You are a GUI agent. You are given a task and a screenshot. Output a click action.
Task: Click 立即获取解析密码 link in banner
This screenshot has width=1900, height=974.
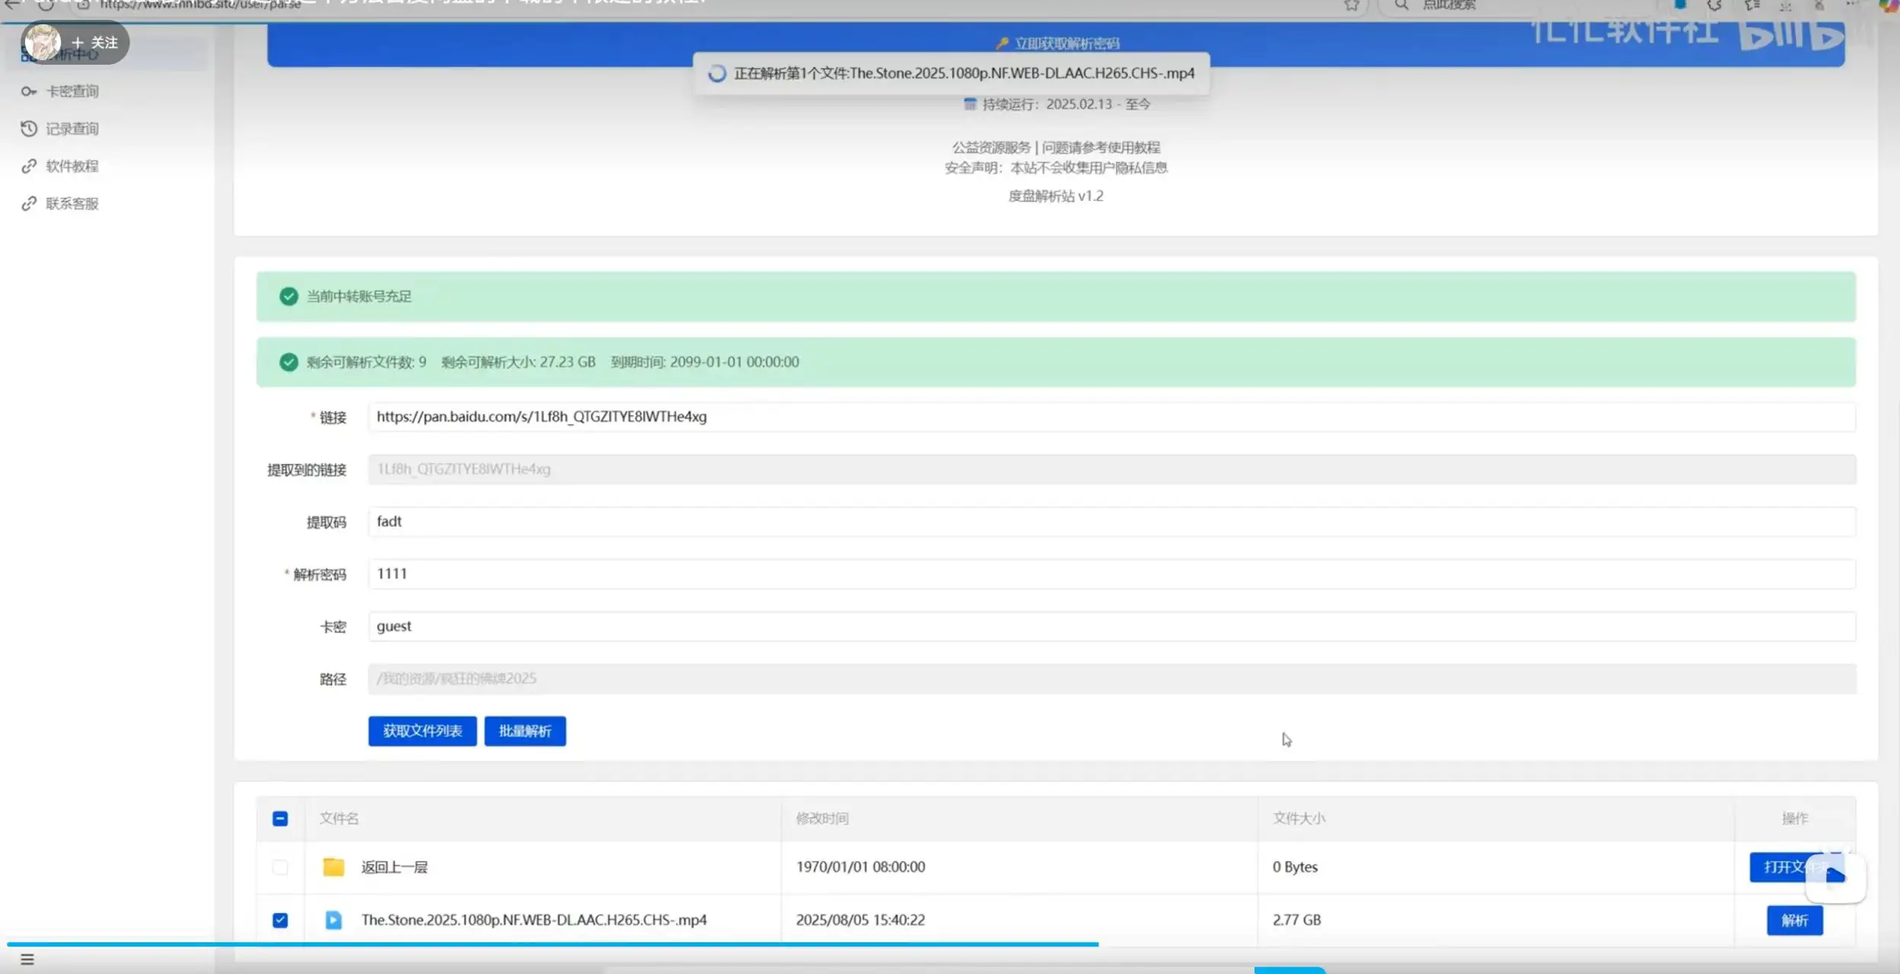coord(1066,43)
